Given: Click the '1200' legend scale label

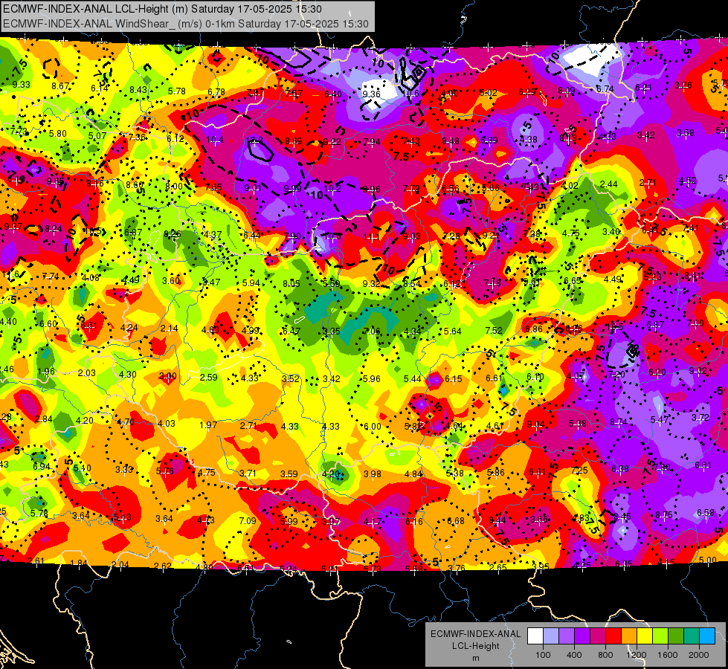Looking at the screenshot, I should 637,655.
